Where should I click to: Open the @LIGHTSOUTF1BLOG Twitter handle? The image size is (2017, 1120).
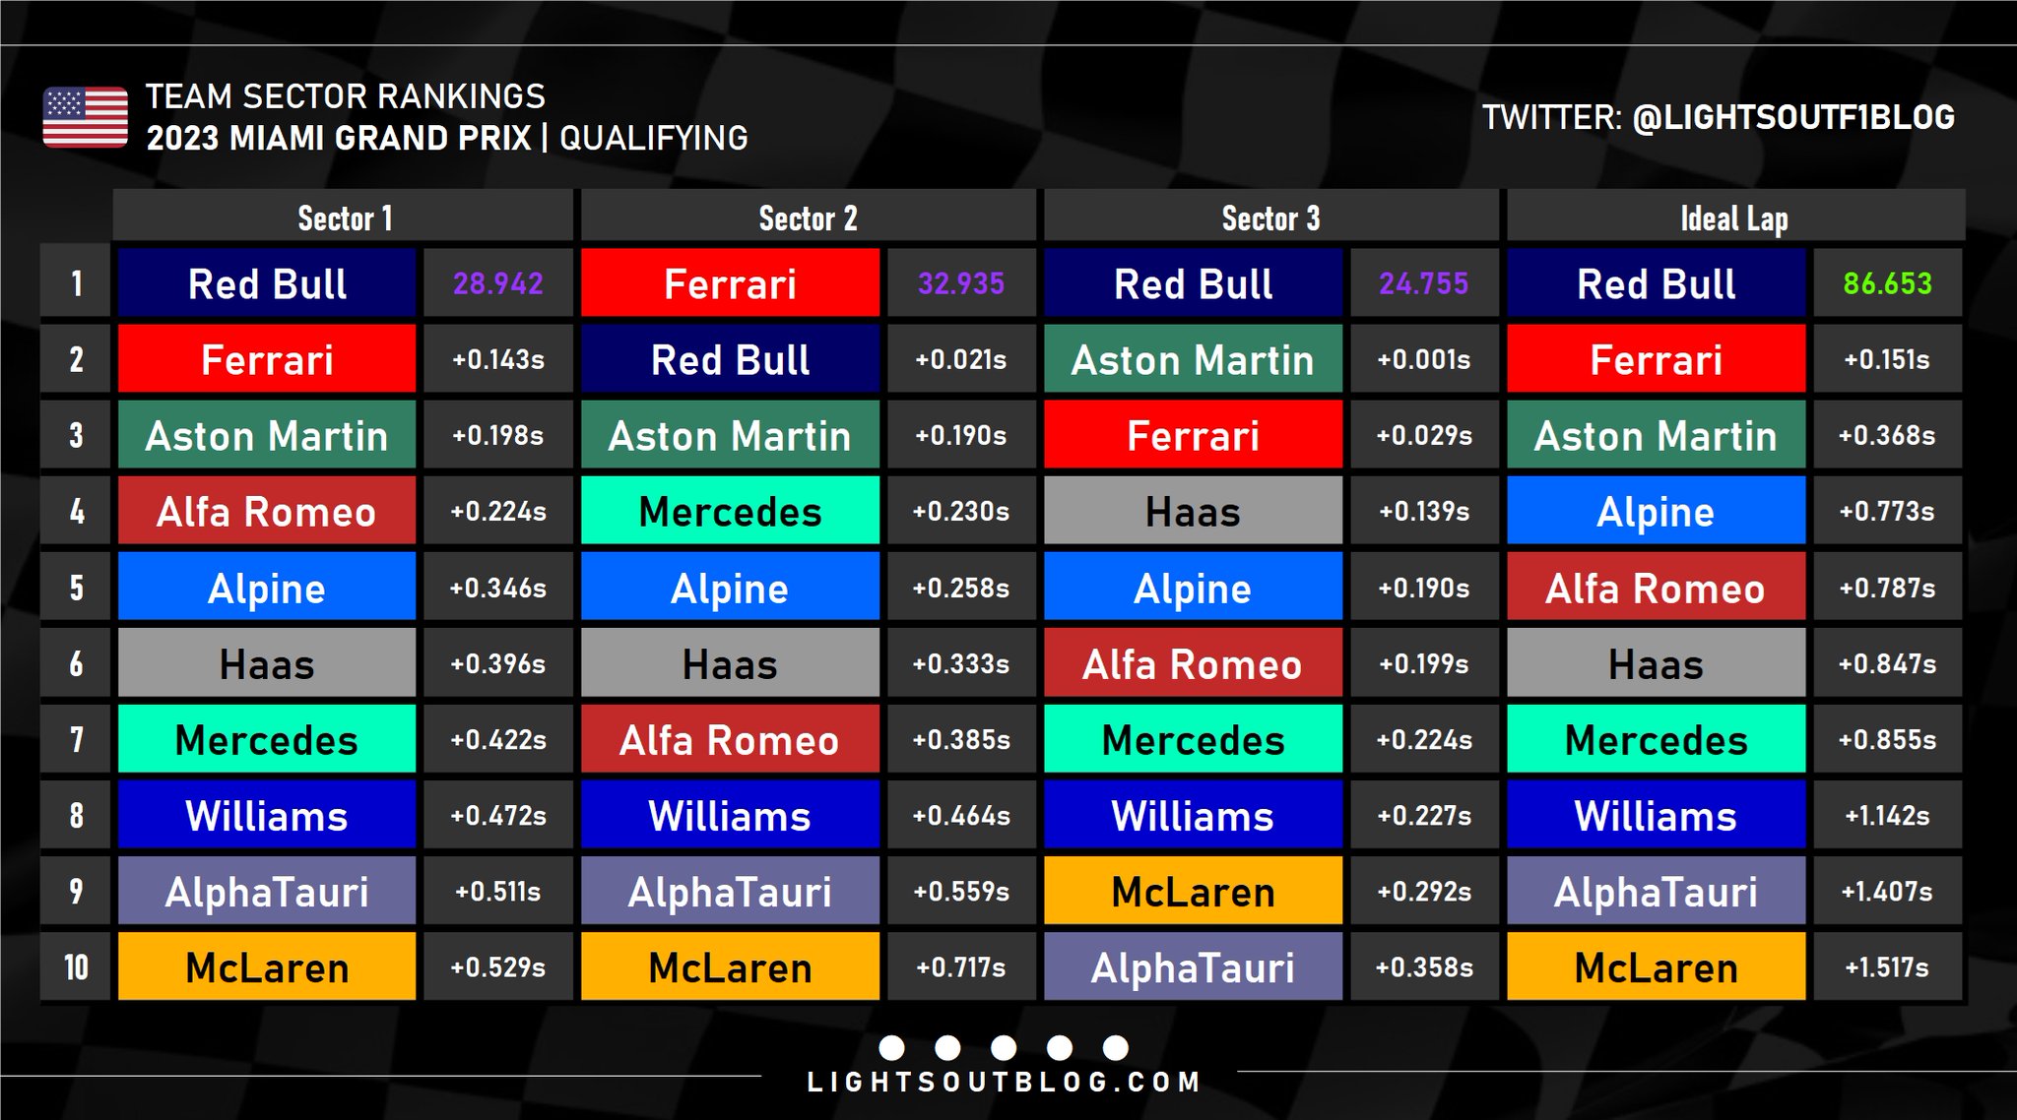(x=1792, y=118)
